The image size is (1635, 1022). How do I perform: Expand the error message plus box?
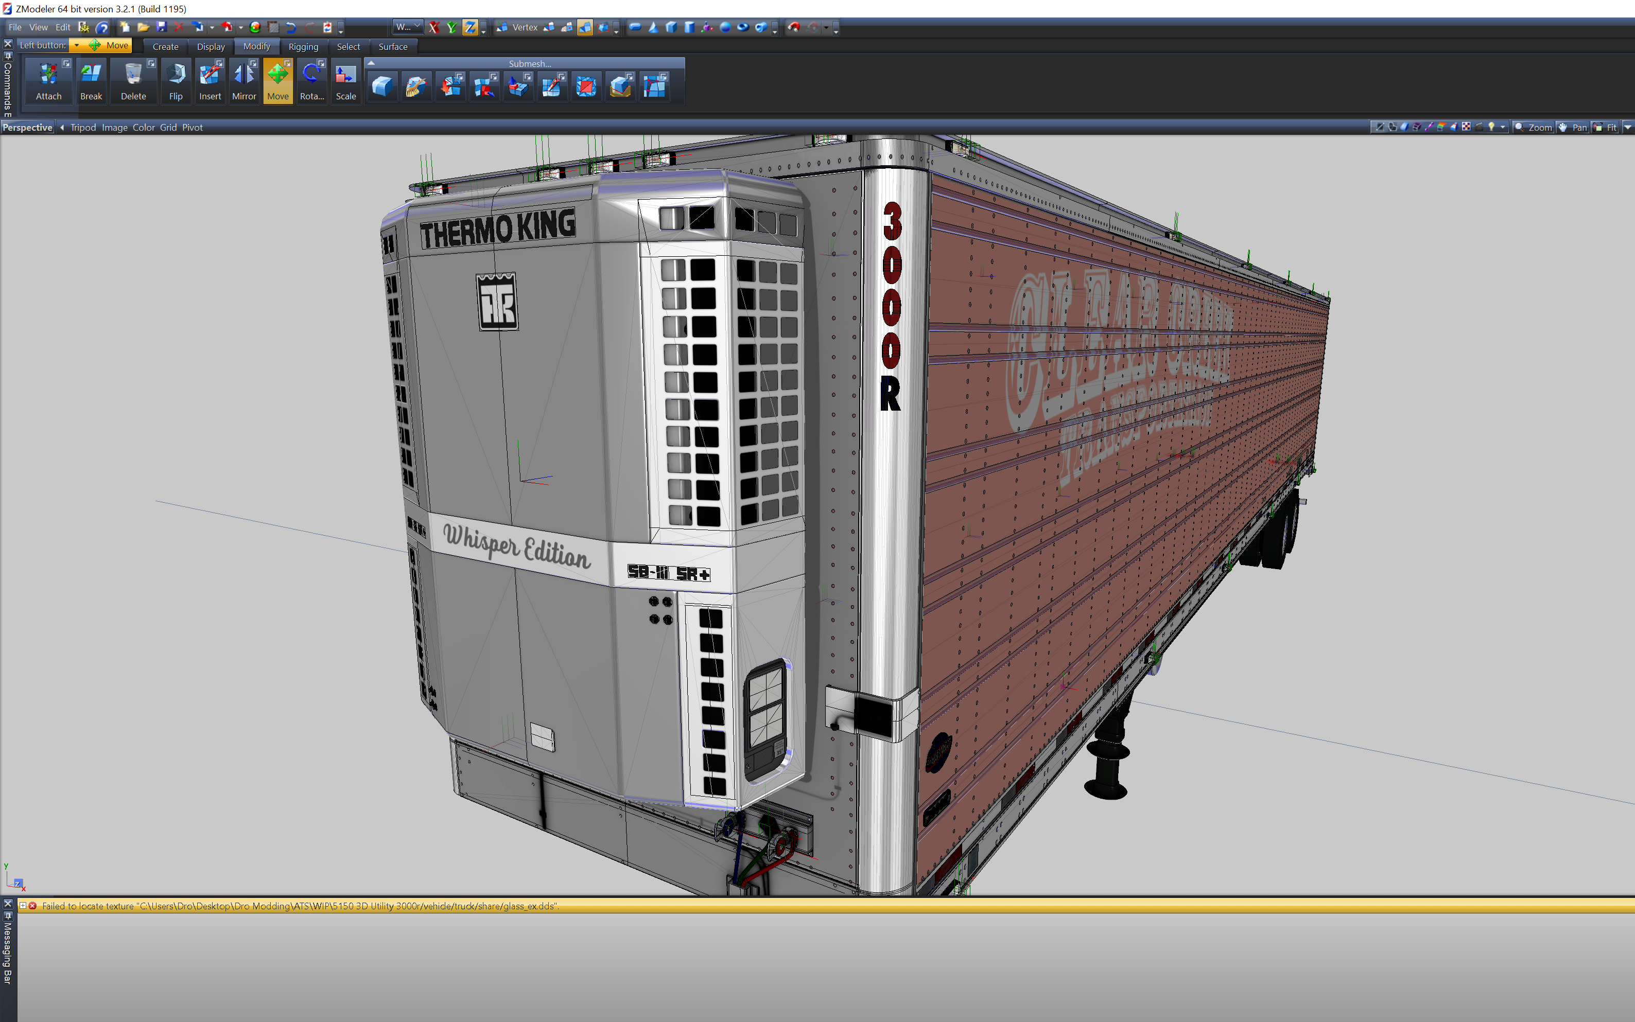(x=22, y=906)
